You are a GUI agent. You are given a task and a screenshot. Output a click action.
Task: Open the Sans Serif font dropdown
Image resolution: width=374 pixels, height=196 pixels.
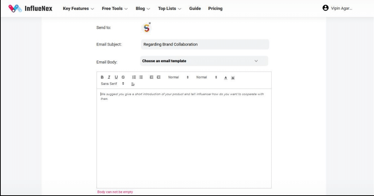(112, 84)
